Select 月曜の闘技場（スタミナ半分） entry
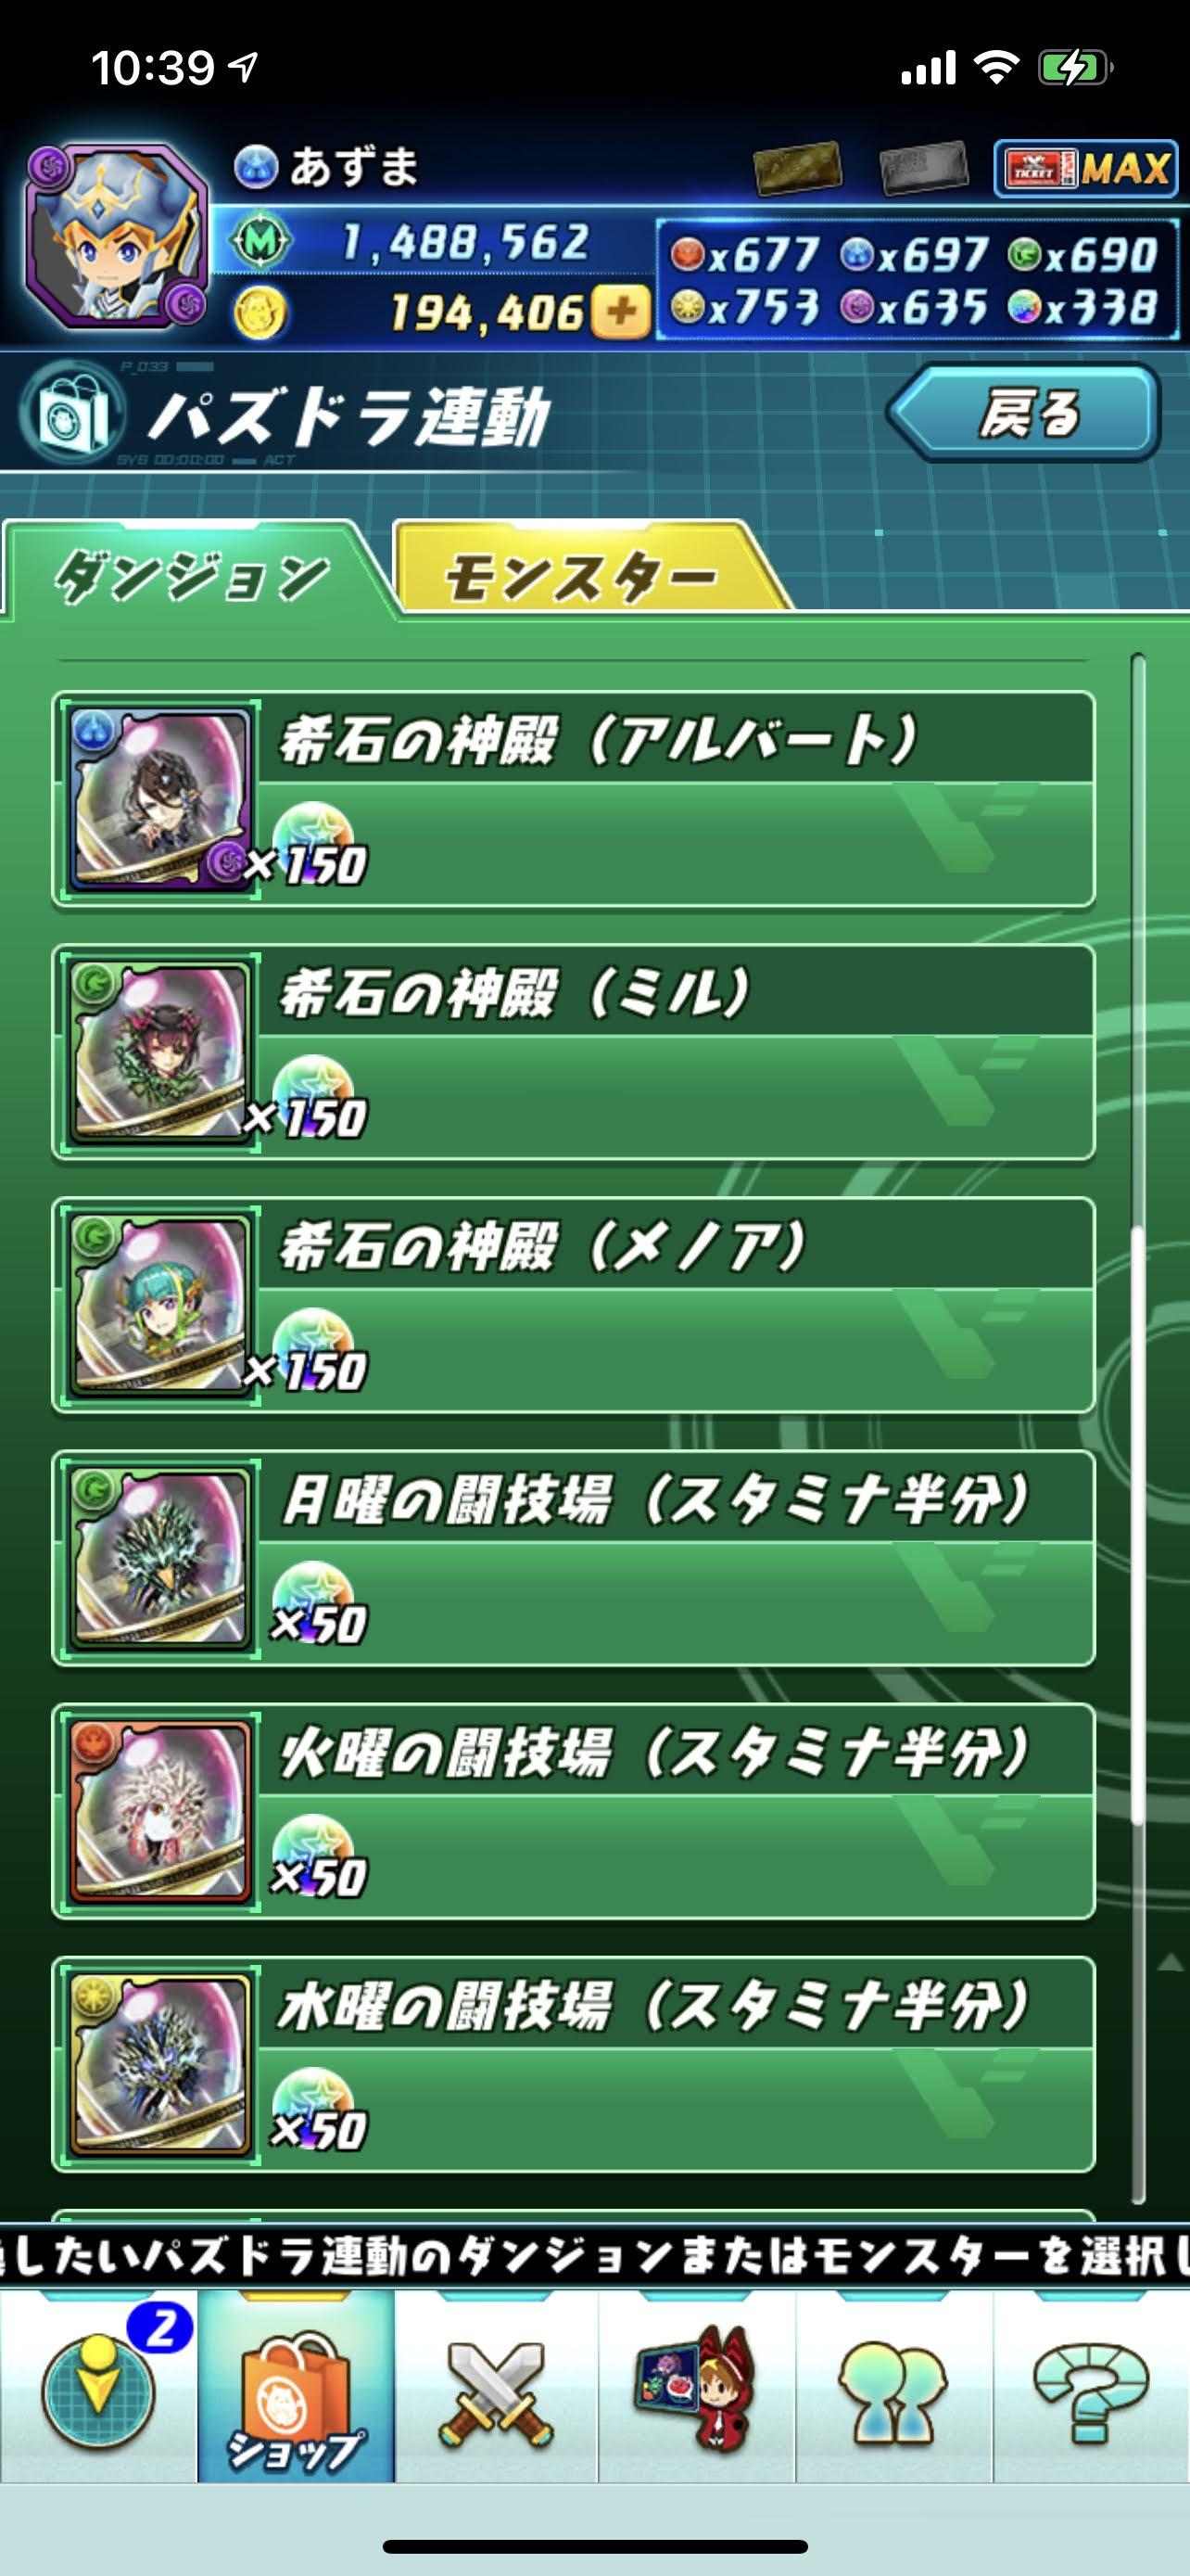Image resolution: width=1190 pixels, height=2576 pixels. tap(574, 1558)
